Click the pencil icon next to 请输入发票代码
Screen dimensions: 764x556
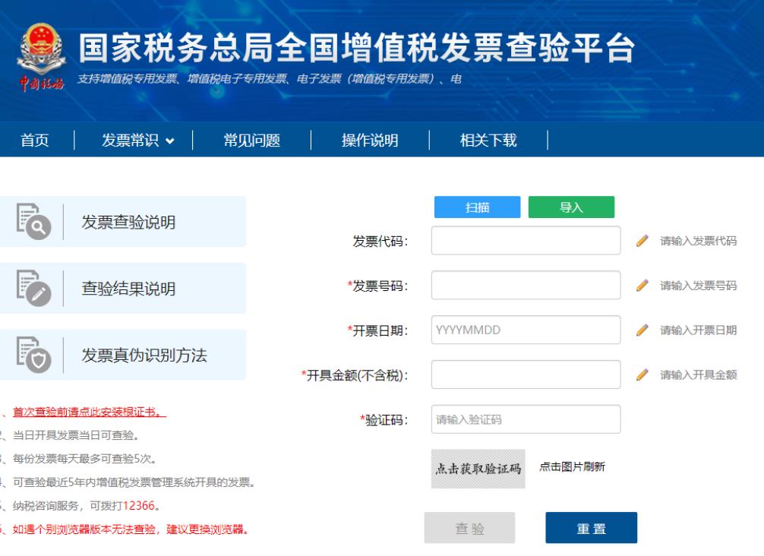coord(642,242)
